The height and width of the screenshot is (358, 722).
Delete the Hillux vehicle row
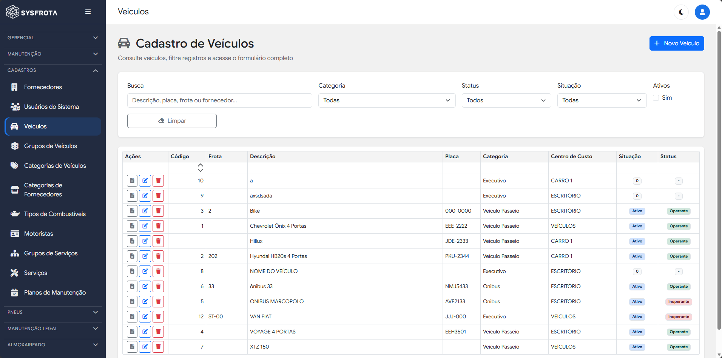click(x=158, y=241)
